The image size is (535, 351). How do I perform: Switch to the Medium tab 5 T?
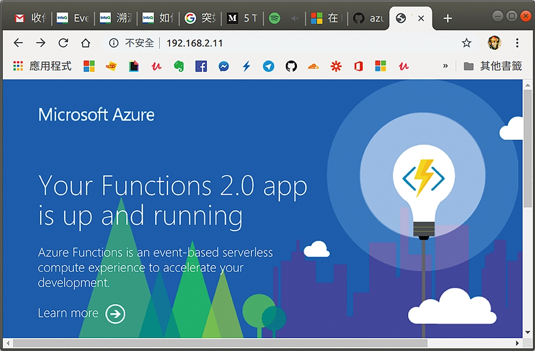pos(242,18)
